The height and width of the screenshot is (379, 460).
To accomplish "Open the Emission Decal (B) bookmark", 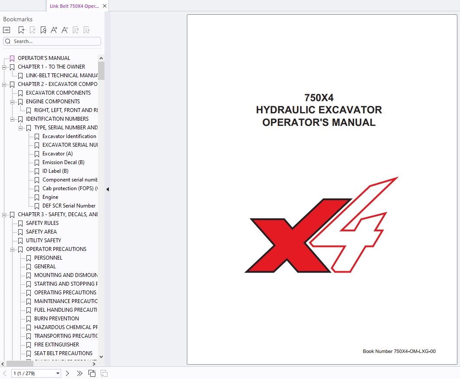I will [63, 162].
